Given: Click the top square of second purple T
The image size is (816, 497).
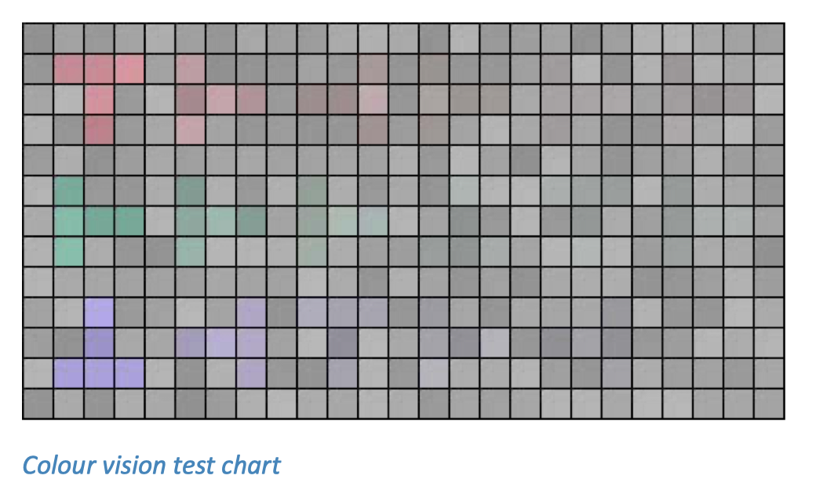Looking at the screenshot, I should click(x=251, y=313).
